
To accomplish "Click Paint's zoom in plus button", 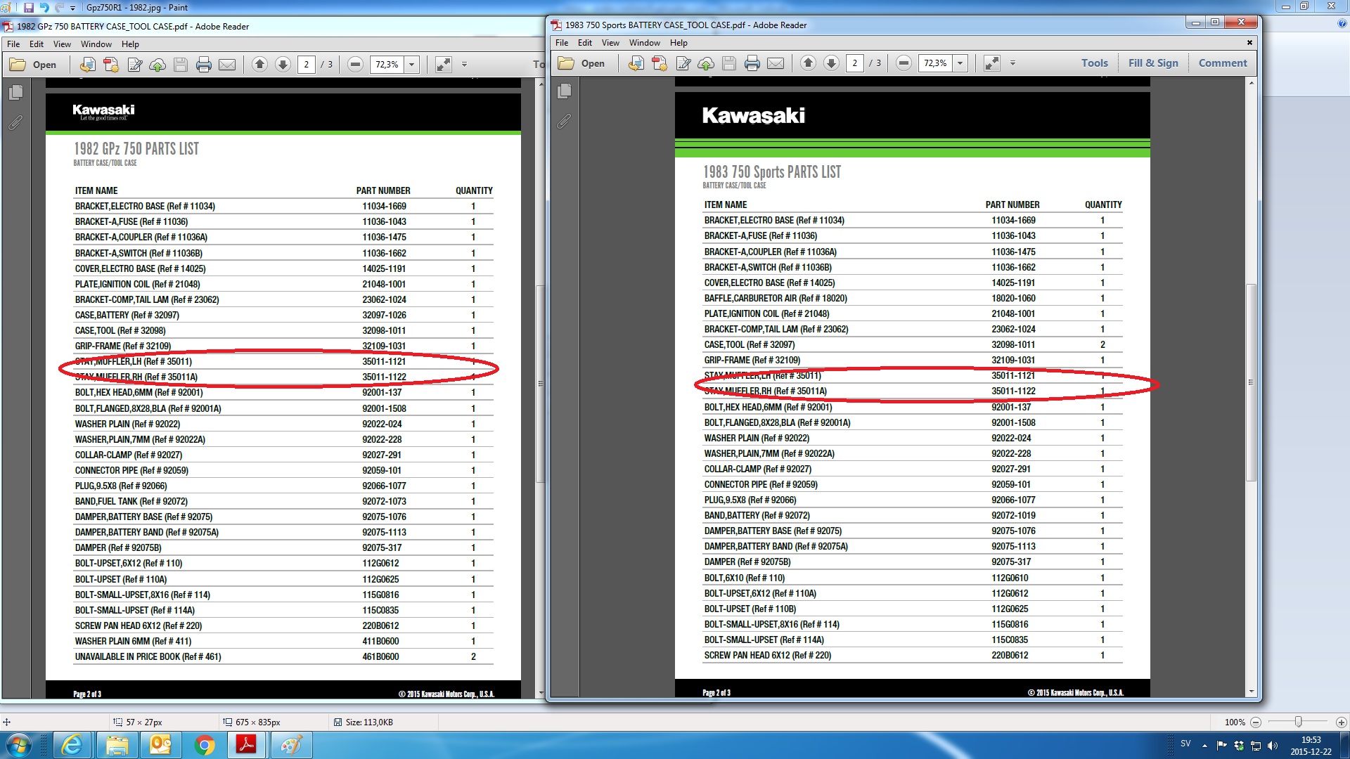I will click(x=1341, y=722).
